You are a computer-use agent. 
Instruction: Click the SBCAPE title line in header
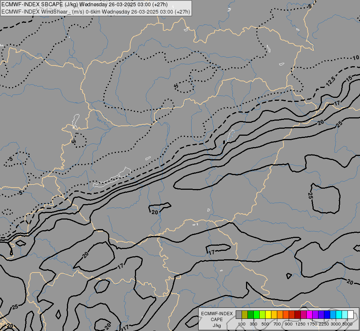[85, 4]
